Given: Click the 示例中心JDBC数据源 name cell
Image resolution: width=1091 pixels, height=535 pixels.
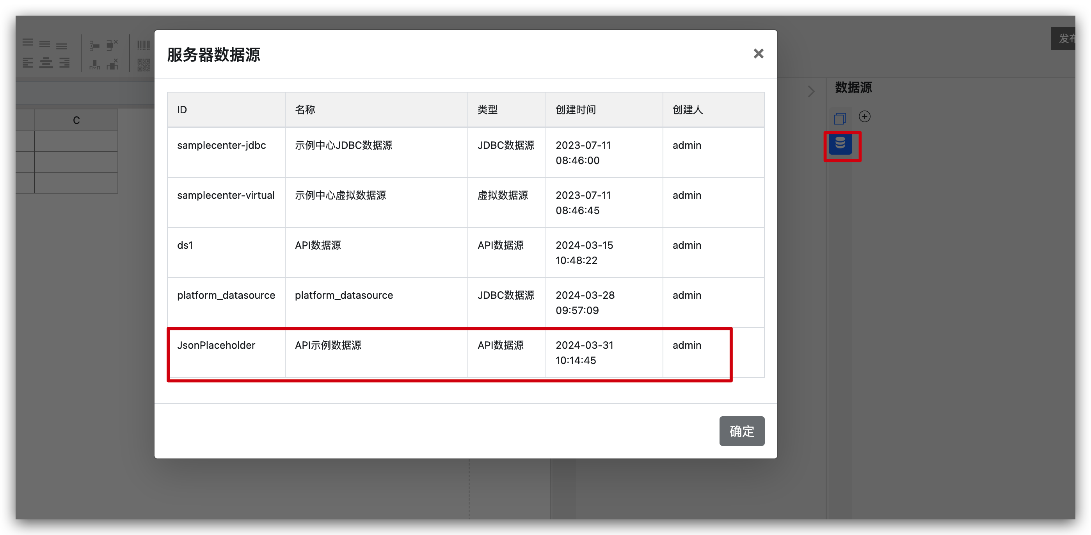Looking at the screenshot, I should [376, 152].
